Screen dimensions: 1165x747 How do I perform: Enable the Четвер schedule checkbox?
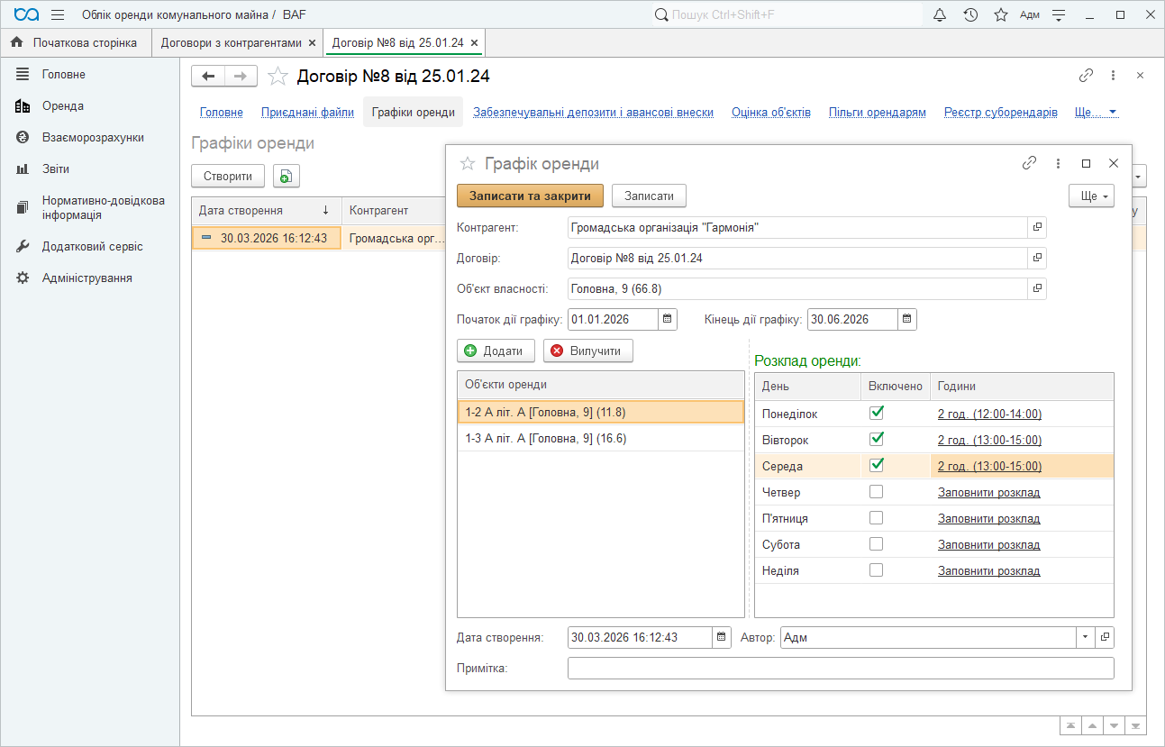(x=876, y=492)
